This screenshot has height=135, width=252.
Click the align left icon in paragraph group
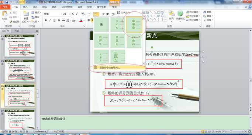[x=89, y=20]
